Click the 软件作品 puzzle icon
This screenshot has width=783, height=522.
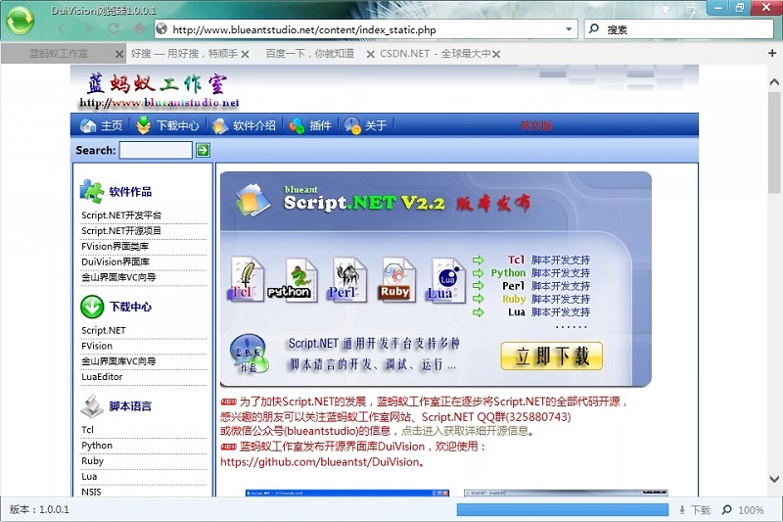[x=91, y=191]
